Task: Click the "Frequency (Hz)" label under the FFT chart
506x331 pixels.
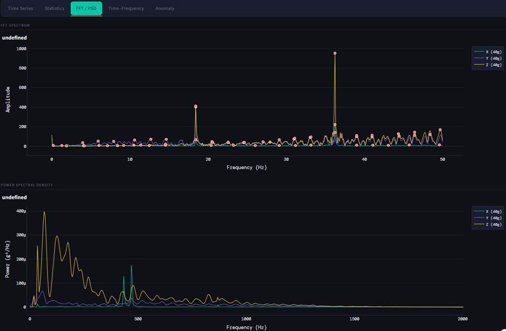Action: point(247,167)
